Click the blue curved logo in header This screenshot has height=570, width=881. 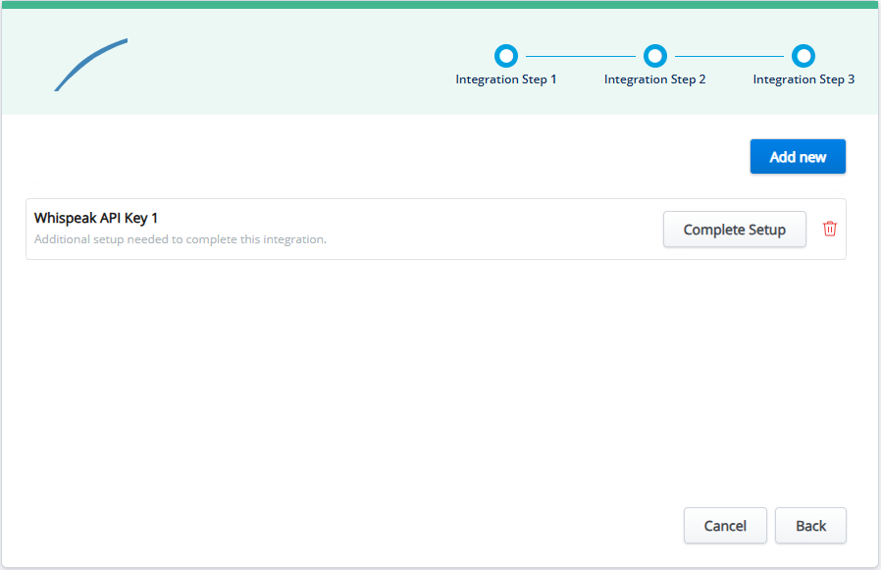click(x=91, y=64)
